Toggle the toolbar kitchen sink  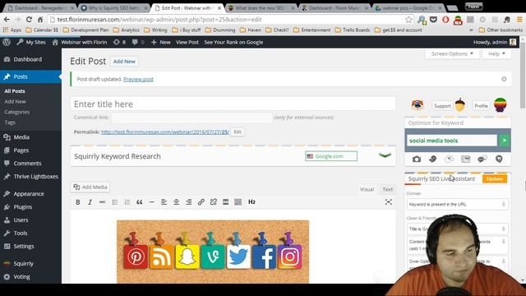(x=238, y=202)
